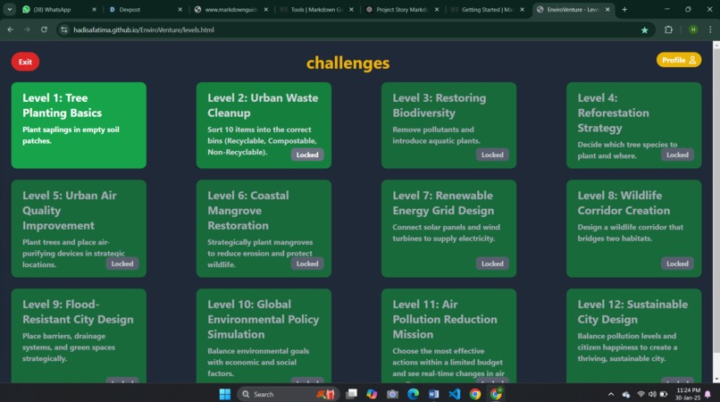The width and height of the screenshot is (720, 402).
Task: Click the challenges page heading
Action: point(348,63)
